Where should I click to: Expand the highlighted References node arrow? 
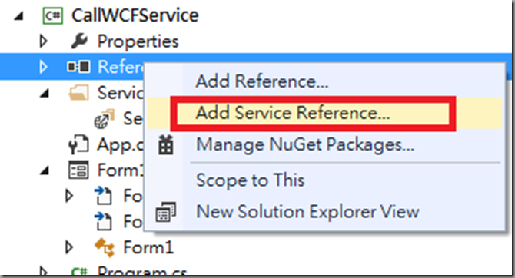(43, 67)
